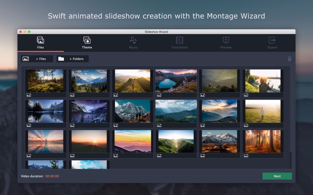Select the Preview step
Screen dimensions: 313x195
(226, 43)
